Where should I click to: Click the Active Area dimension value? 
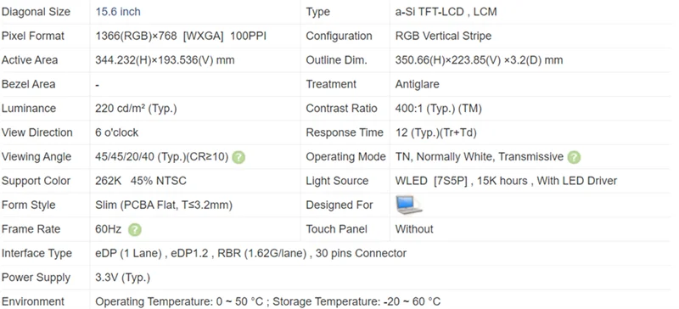165,60
